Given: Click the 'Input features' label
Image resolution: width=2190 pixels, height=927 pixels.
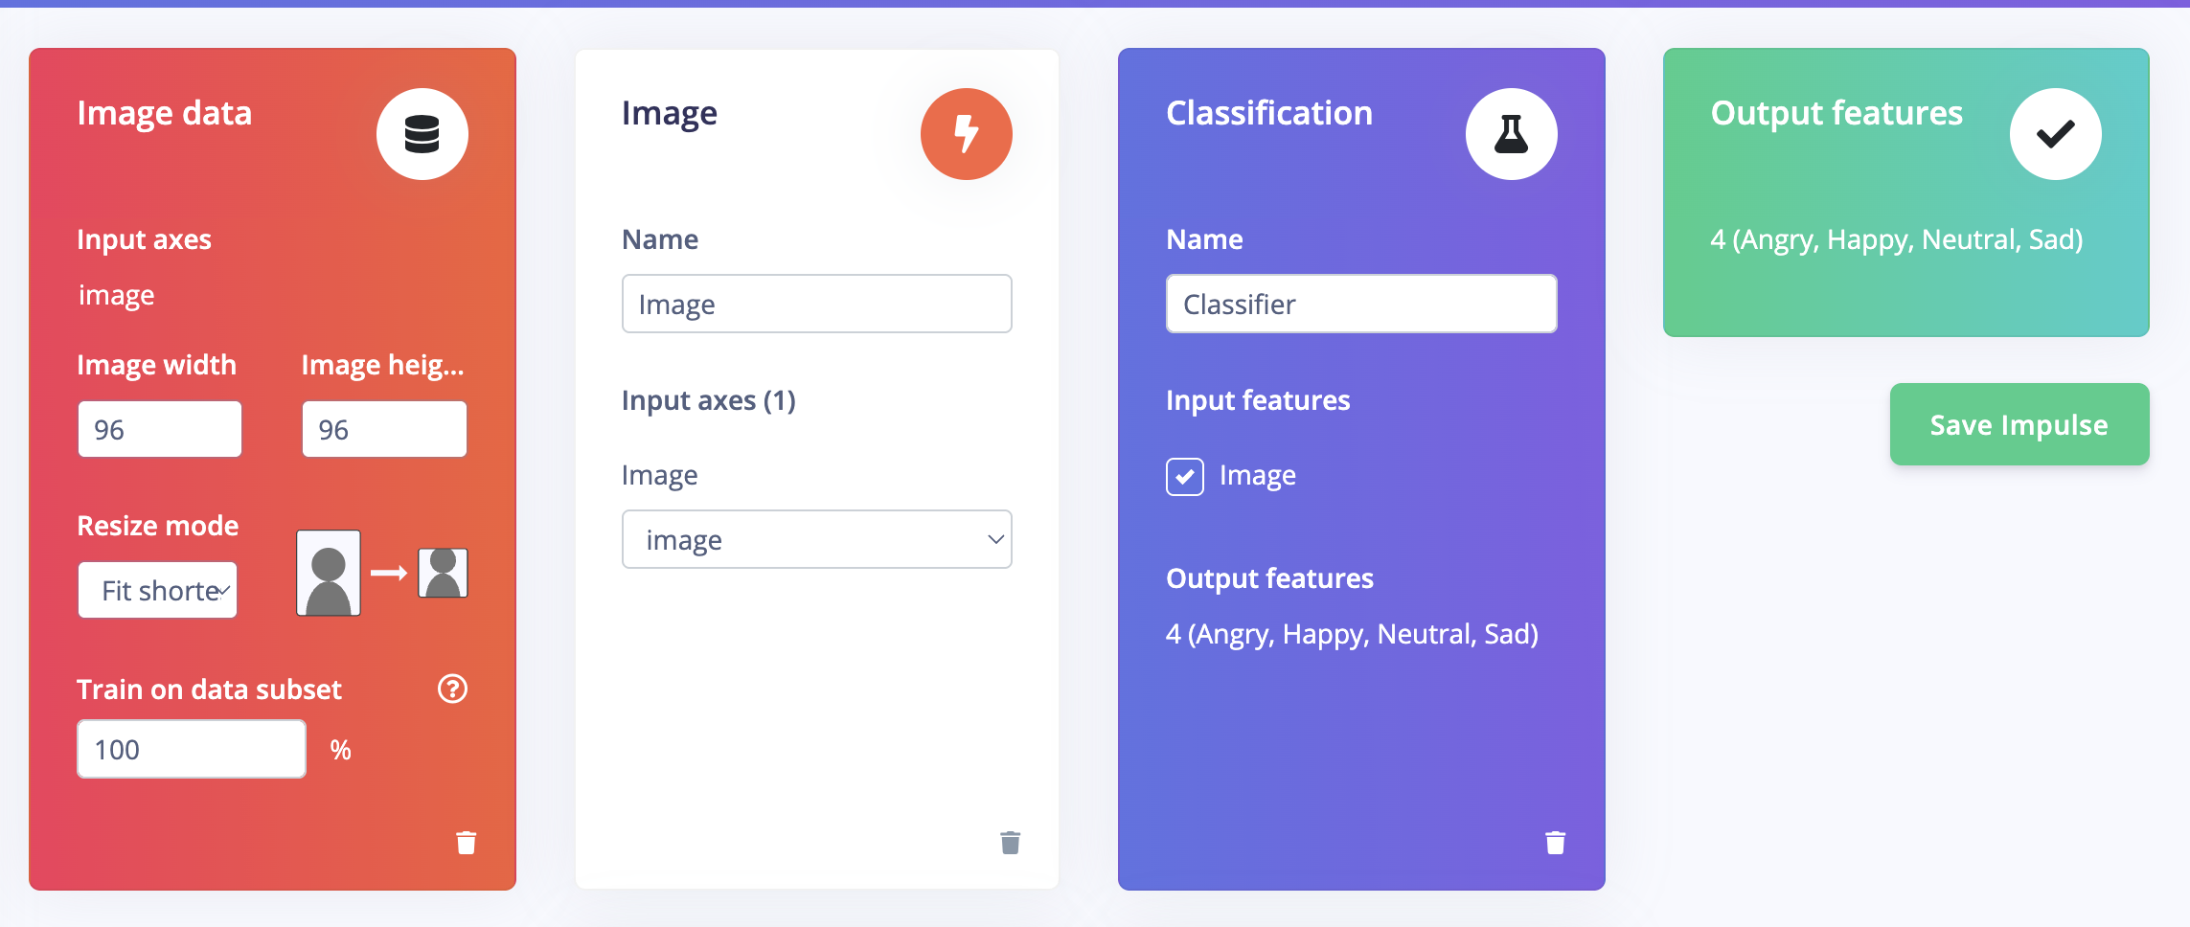Looking at the screenshot, I should (1258, 400).
